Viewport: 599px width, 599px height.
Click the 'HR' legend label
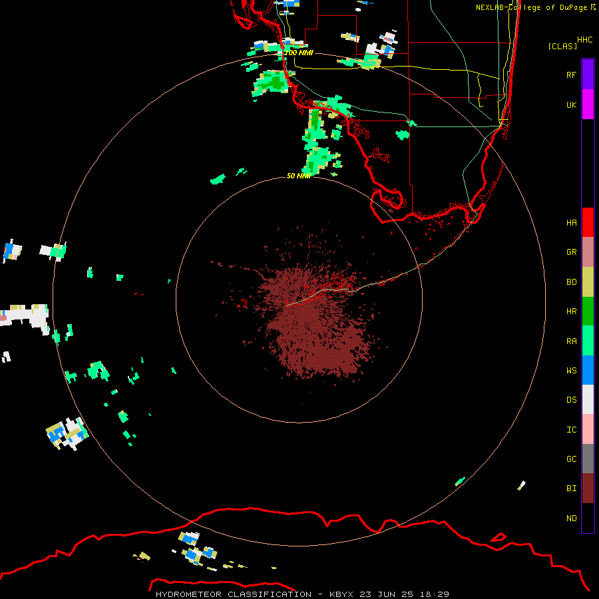pyautogui.click(x=571, y=311)
